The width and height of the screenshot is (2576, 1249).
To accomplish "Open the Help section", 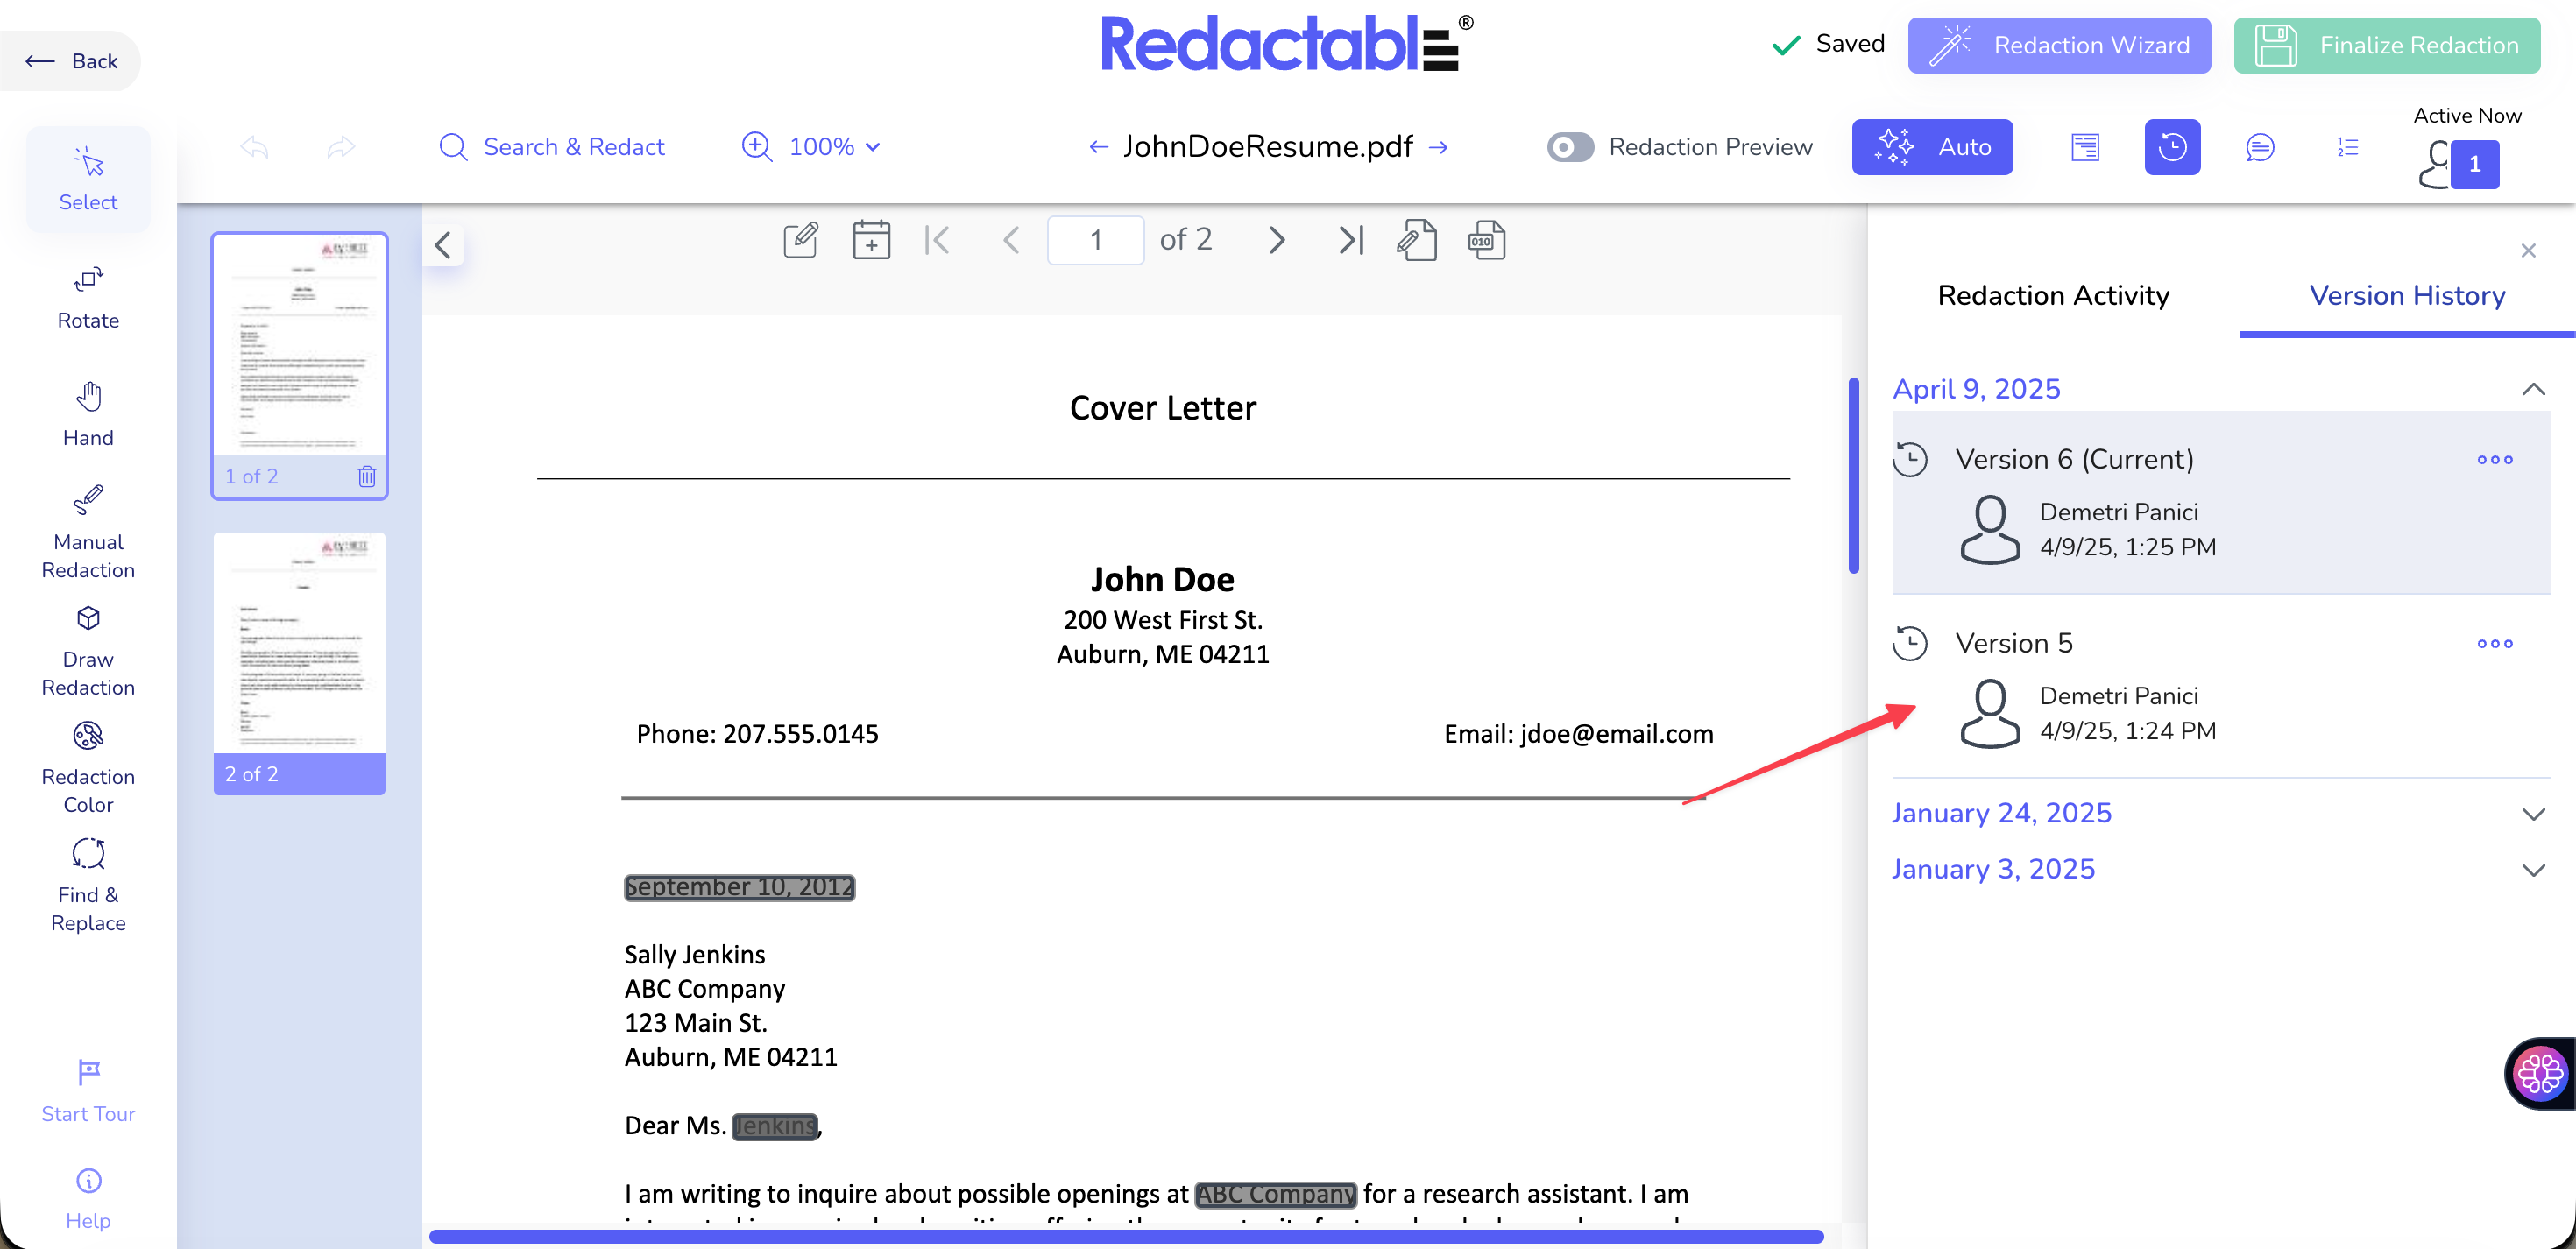I will [x=88, y=1198].
